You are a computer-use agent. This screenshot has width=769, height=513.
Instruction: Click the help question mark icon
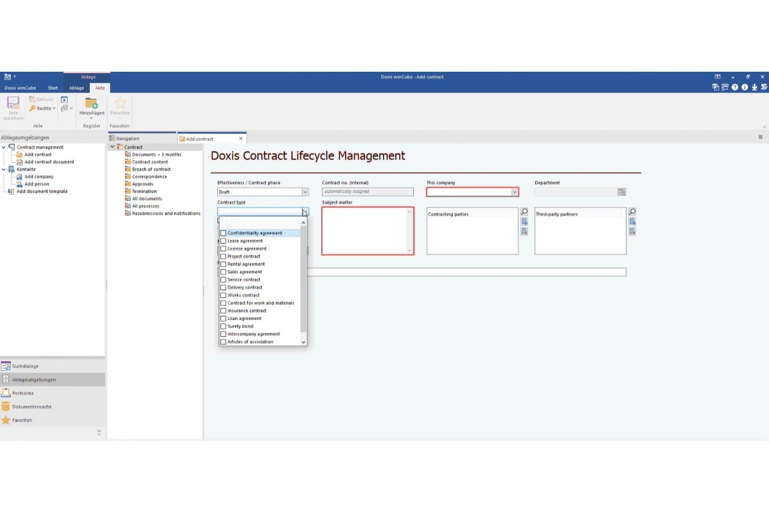pyautogui.click(x=735, y=87)
